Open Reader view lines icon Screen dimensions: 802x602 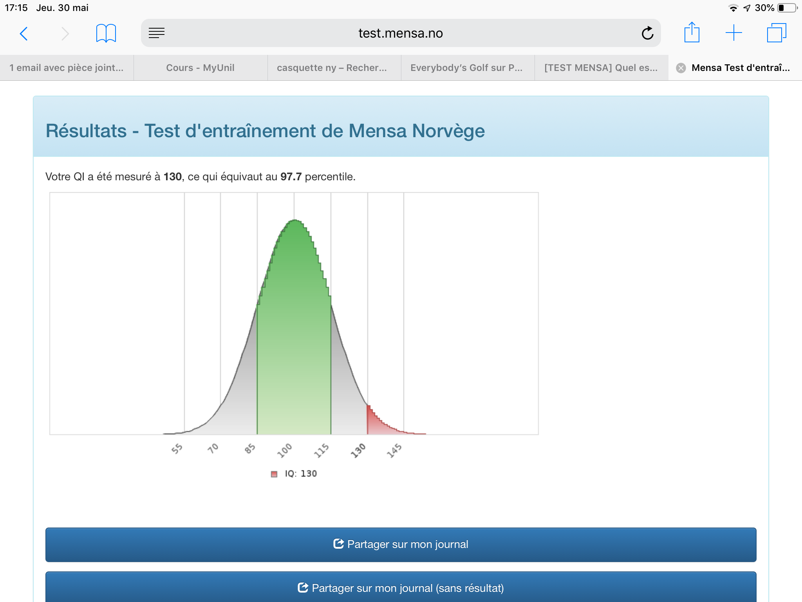[157, 33]
